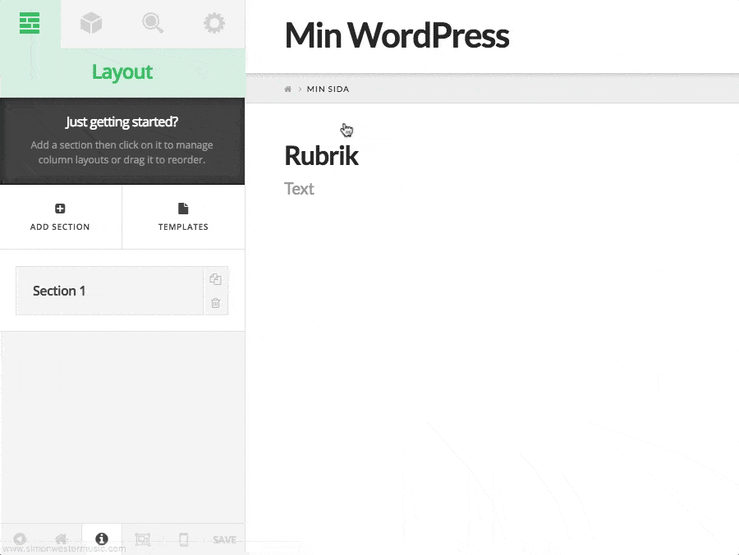739x555 pixels.
Task: Click the back arrow icon in bottom bar
Action: [20, 539]
